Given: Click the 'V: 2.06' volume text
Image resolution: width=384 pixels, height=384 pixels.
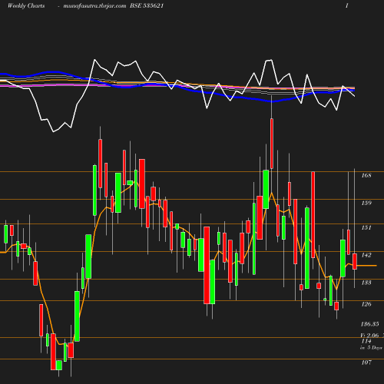Looking at the screenshot, I should (369, 336).
